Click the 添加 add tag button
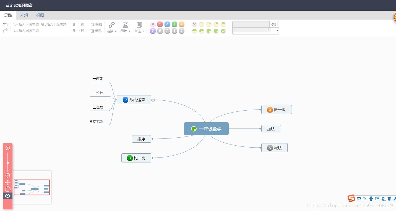The image size is (396, 211). 274,24
